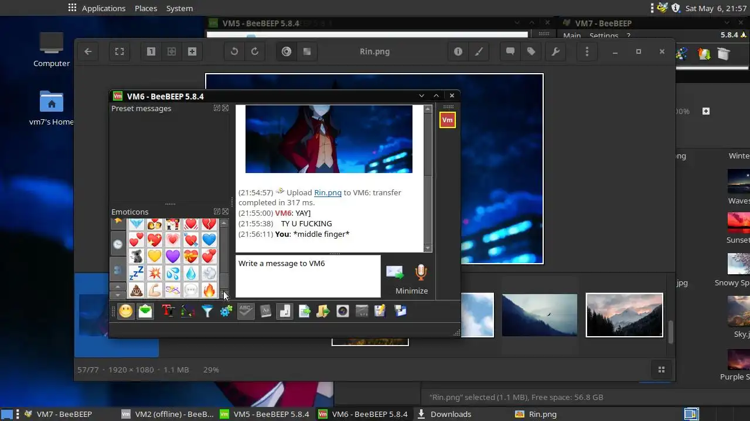Screen dimensions: 750x421
Task: Open the Places menu
Action: pyautogui.click(x=146, y=8)
